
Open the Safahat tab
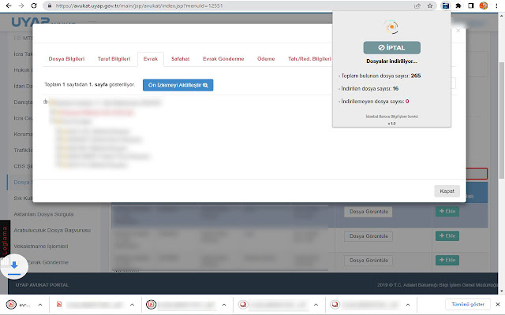(x=181, y=59)
